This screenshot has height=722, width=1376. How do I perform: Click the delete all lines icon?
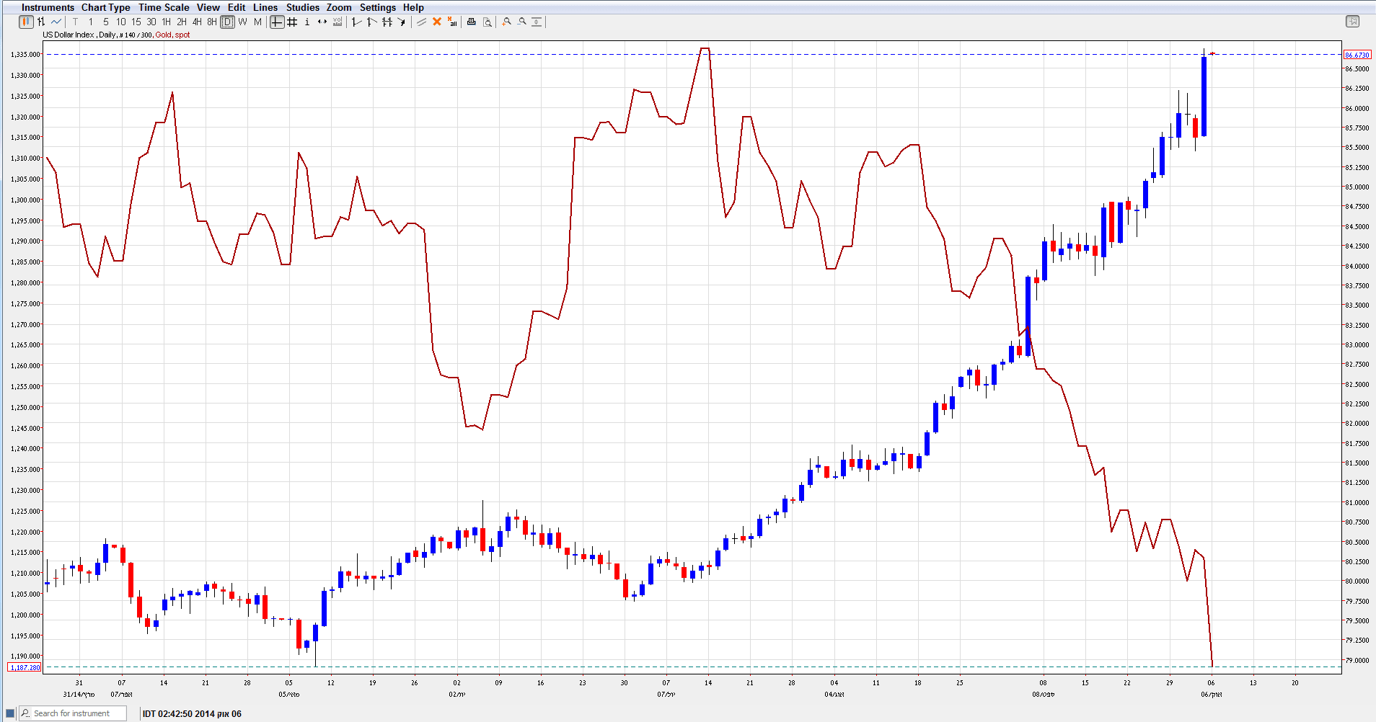click(452, 22)
